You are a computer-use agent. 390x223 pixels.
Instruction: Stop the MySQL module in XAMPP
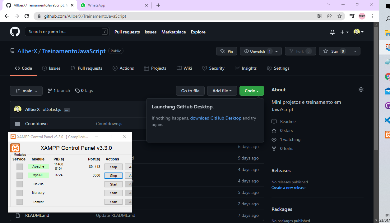[x=114, y=176]
